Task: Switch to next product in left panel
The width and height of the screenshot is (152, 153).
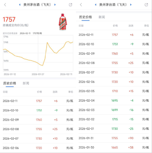Action: [x=55, y=5]
